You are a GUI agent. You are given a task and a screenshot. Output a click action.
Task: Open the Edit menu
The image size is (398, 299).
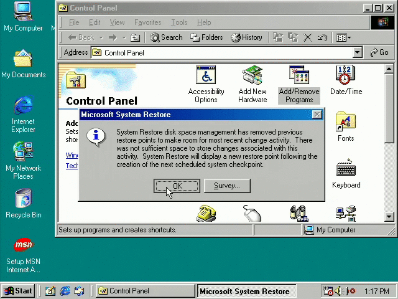click(95, 22)
